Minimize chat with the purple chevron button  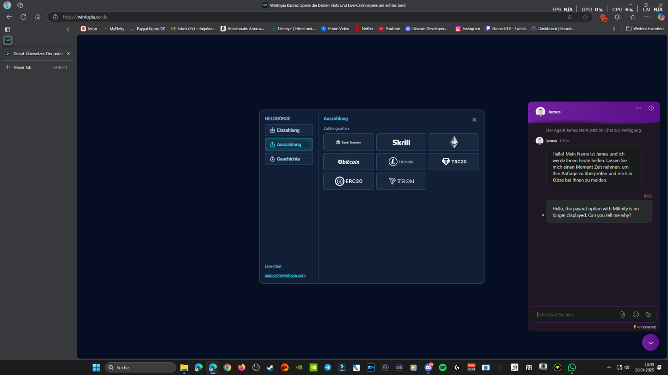(x=650, y=343)
